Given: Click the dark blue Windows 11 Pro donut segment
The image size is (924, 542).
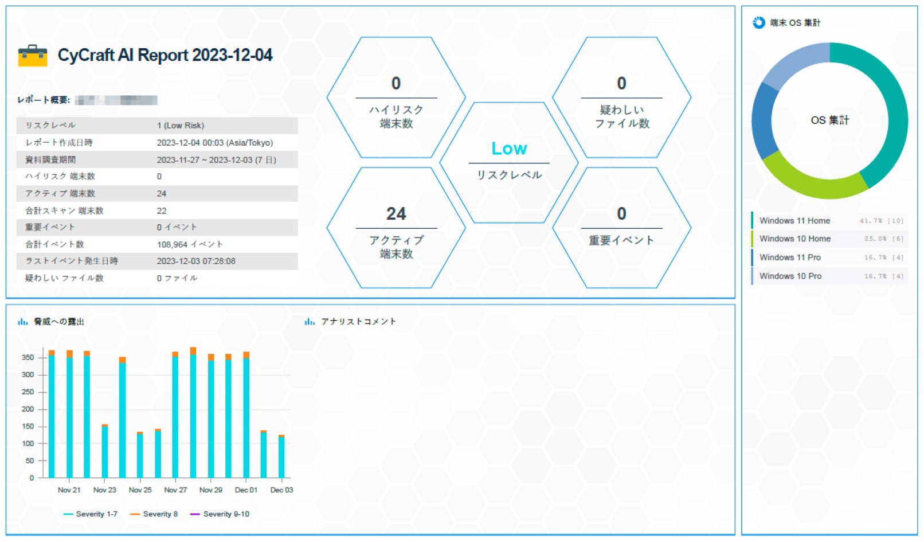Looking at the screenshot, I should point(762,122).
